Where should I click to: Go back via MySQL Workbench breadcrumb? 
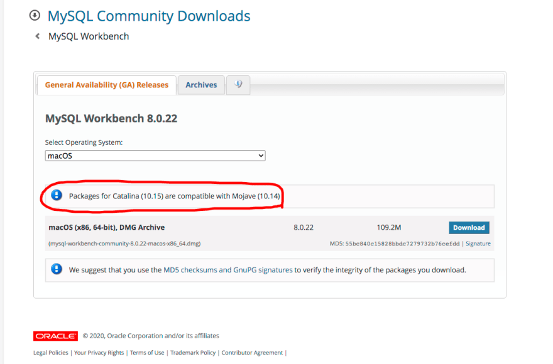click(89, 36)
